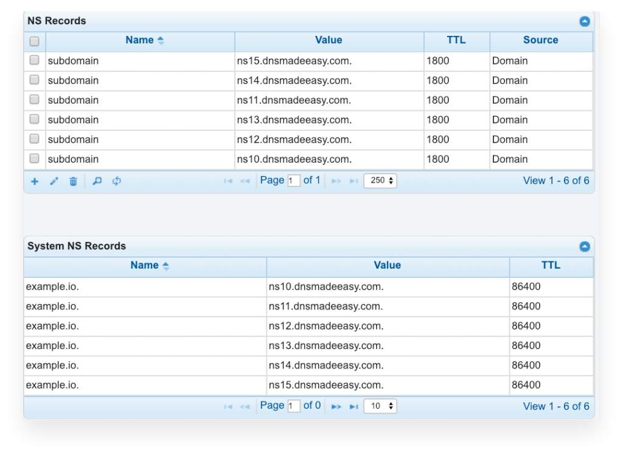Go to first page in NS Records pager
Image resolution: width=623 pixels, height=455 pixels.
pyautogui.click(x=228, y=182)
